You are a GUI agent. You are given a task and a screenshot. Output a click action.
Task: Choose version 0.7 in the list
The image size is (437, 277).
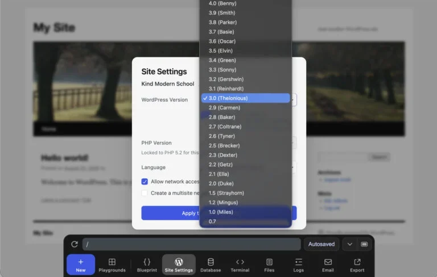tap(246, 221)
